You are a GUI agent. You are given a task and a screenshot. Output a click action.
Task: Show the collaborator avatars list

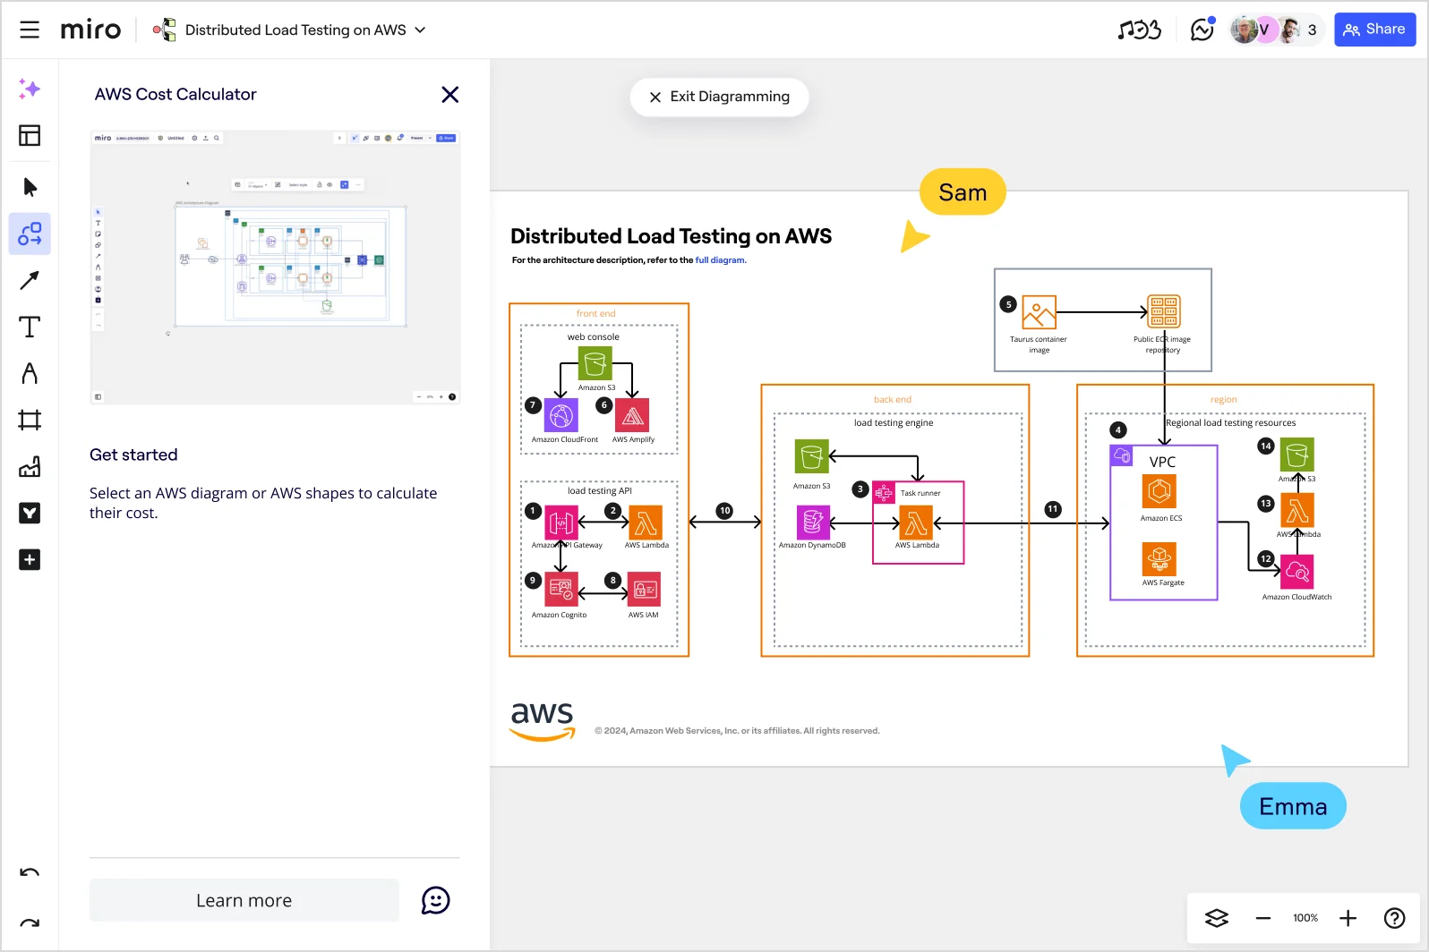point(1275,30)
